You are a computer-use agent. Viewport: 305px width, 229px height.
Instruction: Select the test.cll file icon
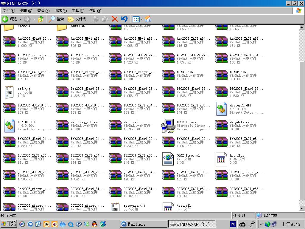(x=169, y=207)
